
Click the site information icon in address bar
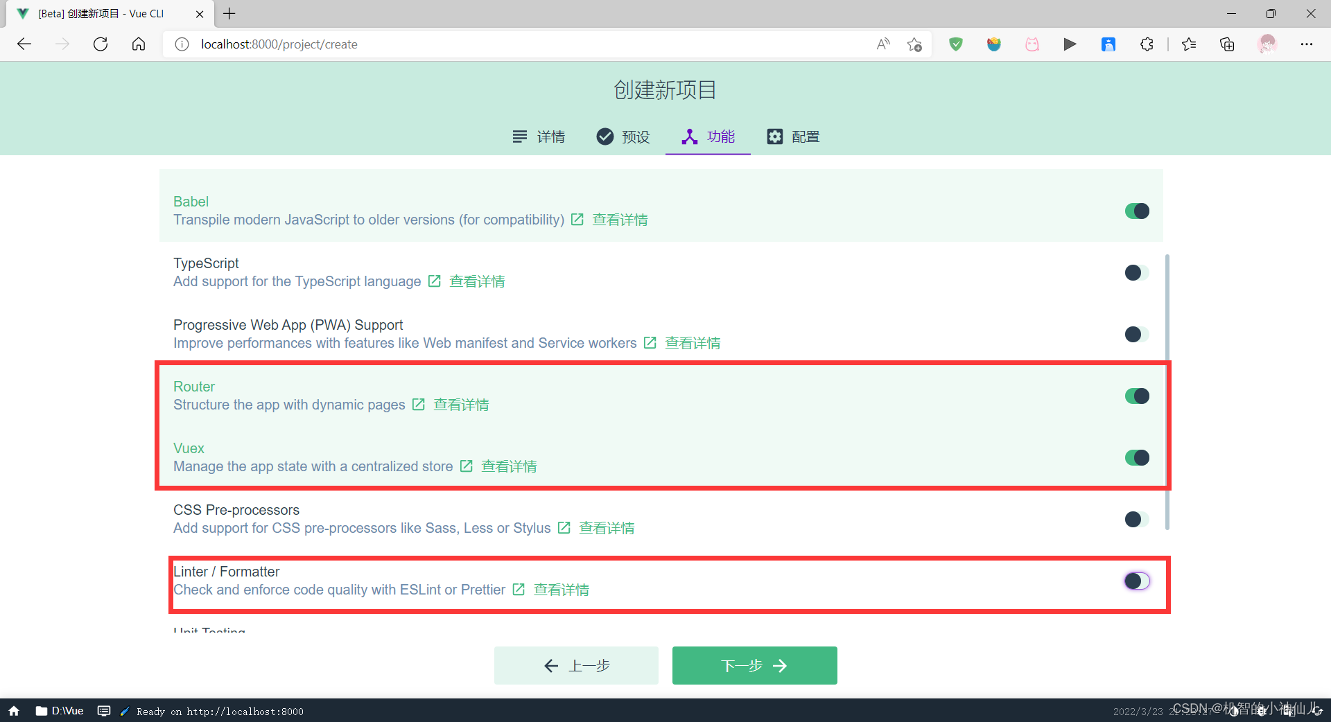click(x=182, y=44)
